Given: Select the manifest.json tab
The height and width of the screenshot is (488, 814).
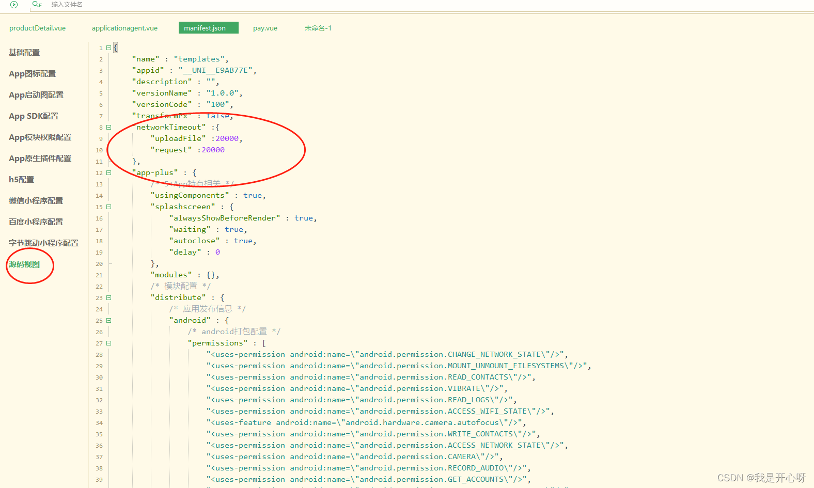Looking at the screenshot, I should [x=209, y=28].
